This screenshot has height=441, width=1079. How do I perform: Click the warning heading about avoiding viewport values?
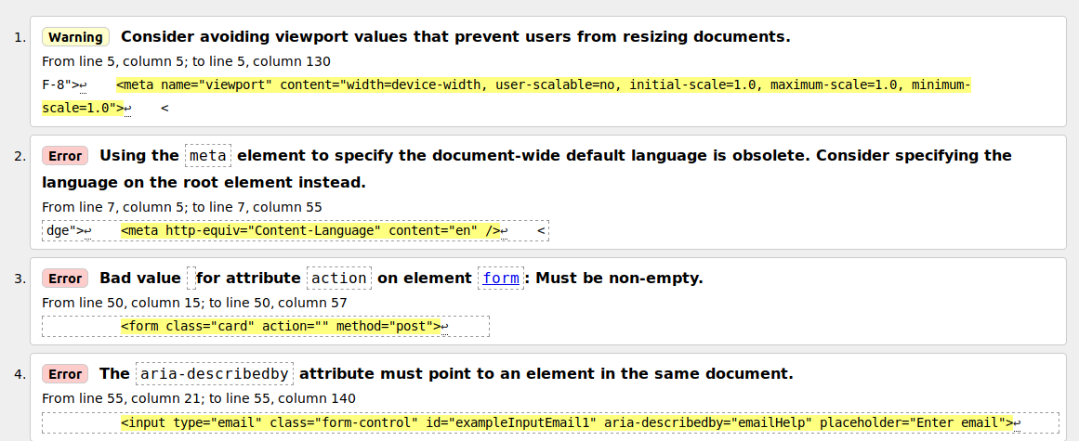coord(455,37)
